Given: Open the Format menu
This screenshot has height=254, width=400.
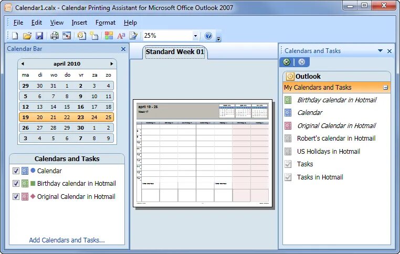Looking at the screenshot, I should coord(106,23).
